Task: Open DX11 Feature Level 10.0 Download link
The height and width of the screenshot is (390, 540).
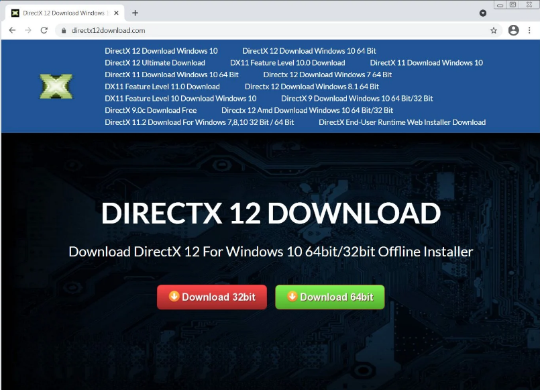Action: (x=288, y=62)
